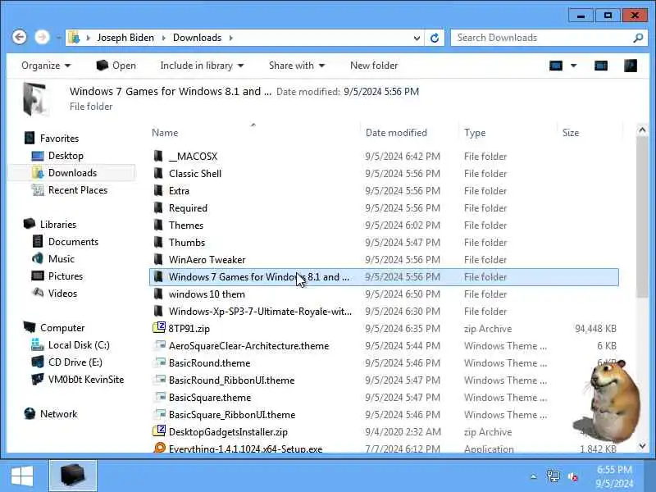Click the scrollbar up arrow
The image size is (656, 492).
click(x=642, y=130)
